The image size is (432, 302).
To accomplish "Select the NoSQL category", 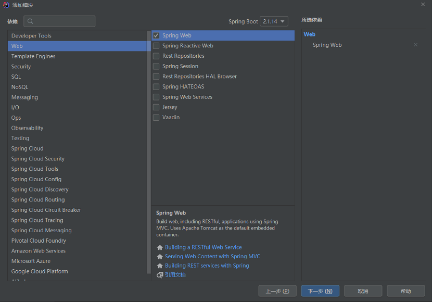I will [x=78, y=87].
